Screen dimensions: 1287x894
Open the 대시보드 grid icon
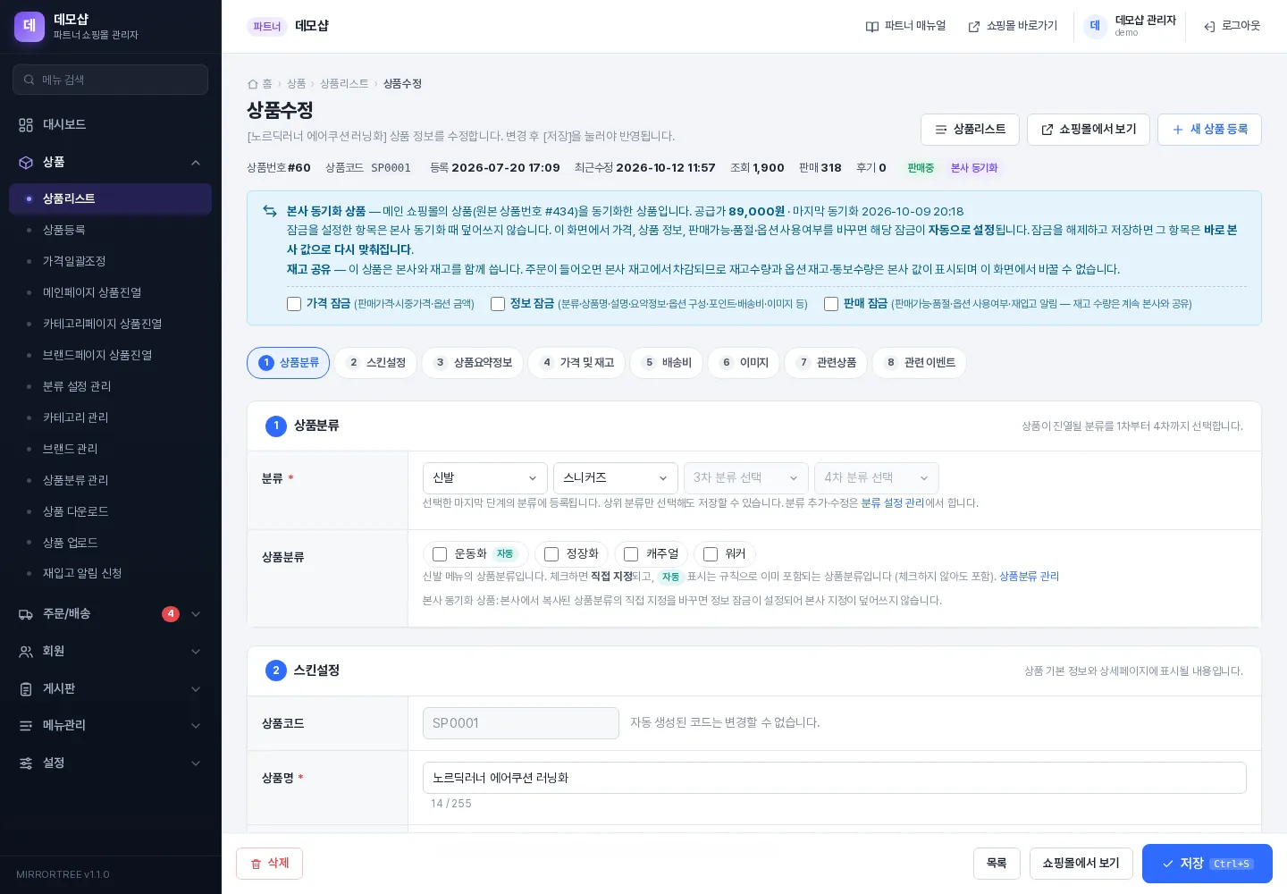tap(26, 125)
